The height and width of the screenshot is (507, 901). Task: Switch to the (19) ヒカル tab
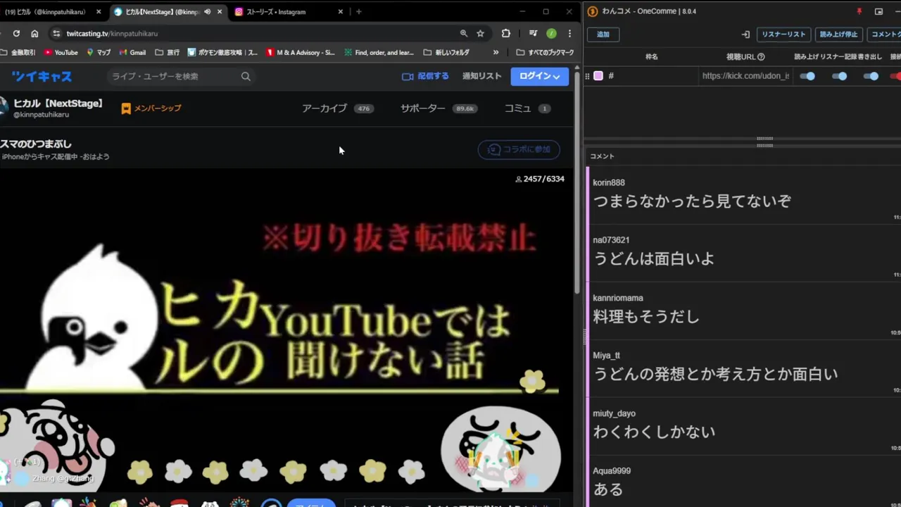click(x=49, y=11)
